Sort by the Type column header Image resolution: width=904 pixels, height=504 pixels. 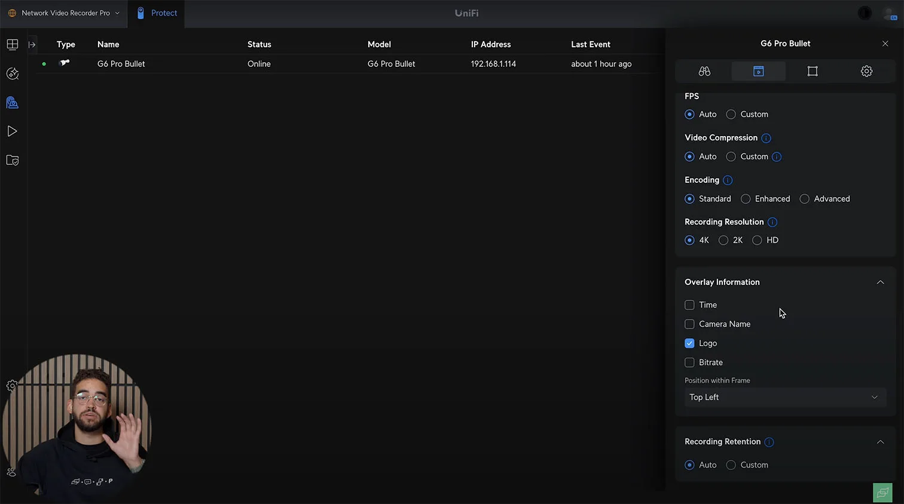point(66,44)
